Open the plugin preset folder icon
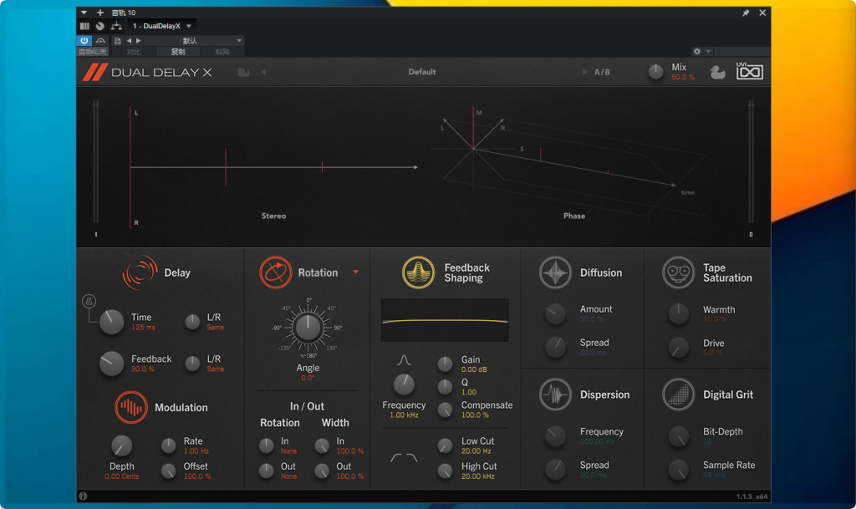The height and width of the screenshot is (509, 856). (243, 72)
